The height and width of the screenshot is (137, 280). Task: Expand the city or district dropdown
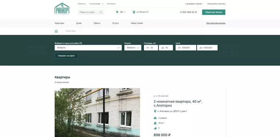click(x=88, y=48)
